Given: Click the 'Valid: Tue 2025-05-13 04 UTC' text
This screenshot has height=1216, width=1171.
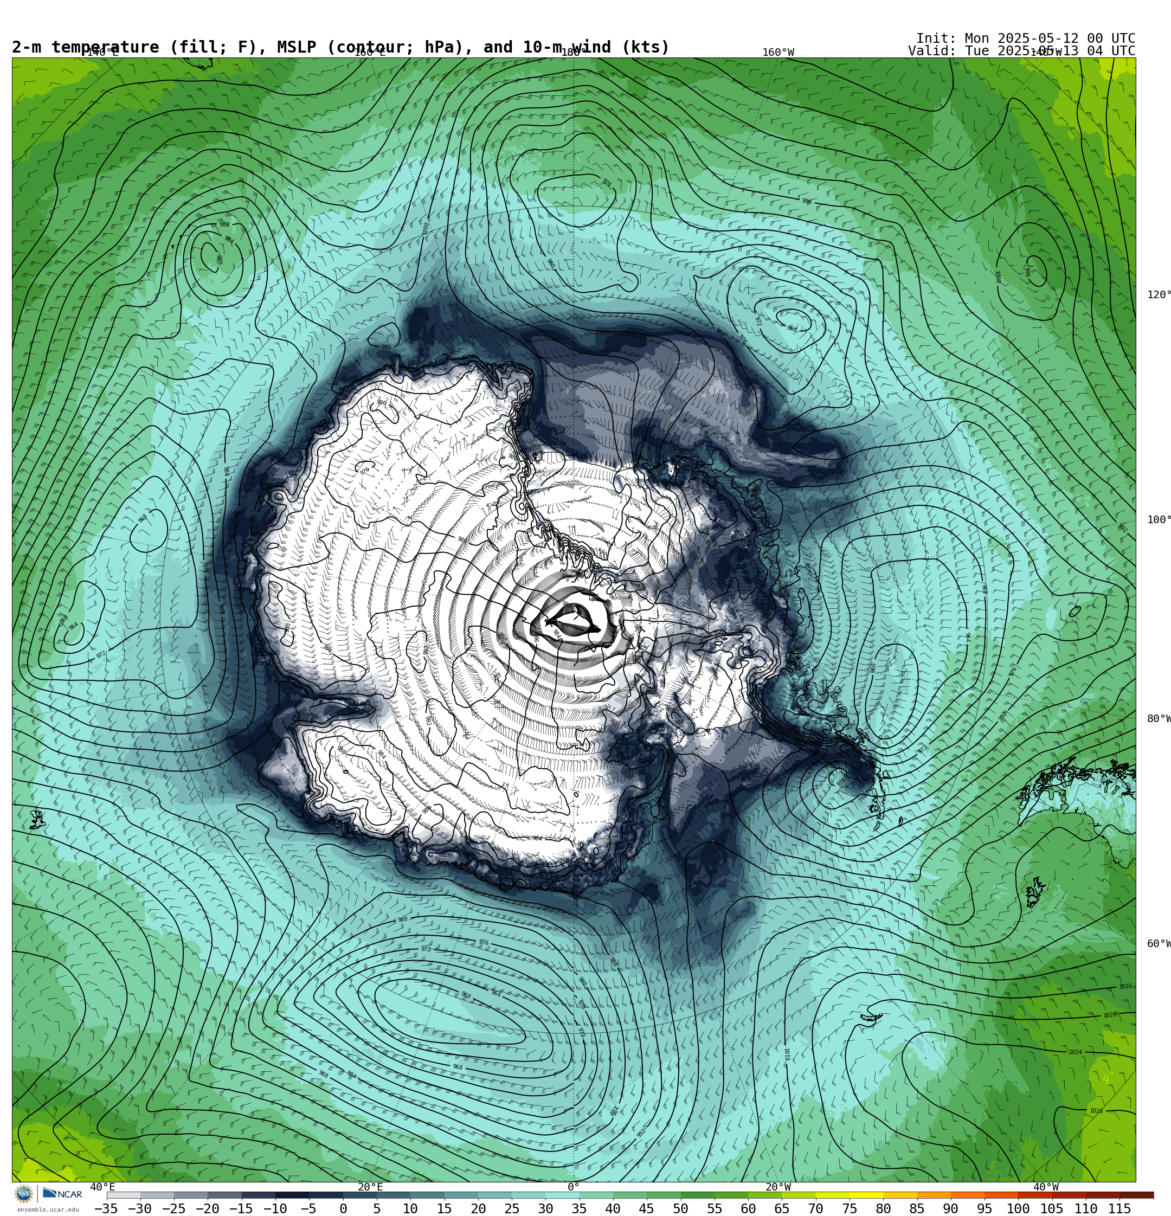Looking at the screenshot, I should (x=1021, y=51).
